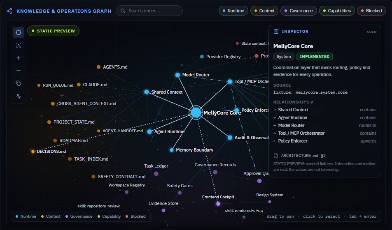Viewport: 392px width, 230px height.
Task: Select the focus-selection frame icon
Action: [19, 45]
